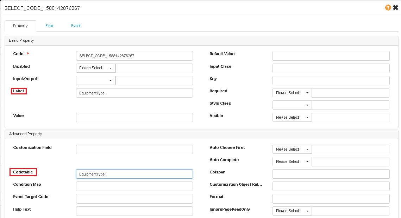Expand the Visible dropdown

tap(292, 118)
